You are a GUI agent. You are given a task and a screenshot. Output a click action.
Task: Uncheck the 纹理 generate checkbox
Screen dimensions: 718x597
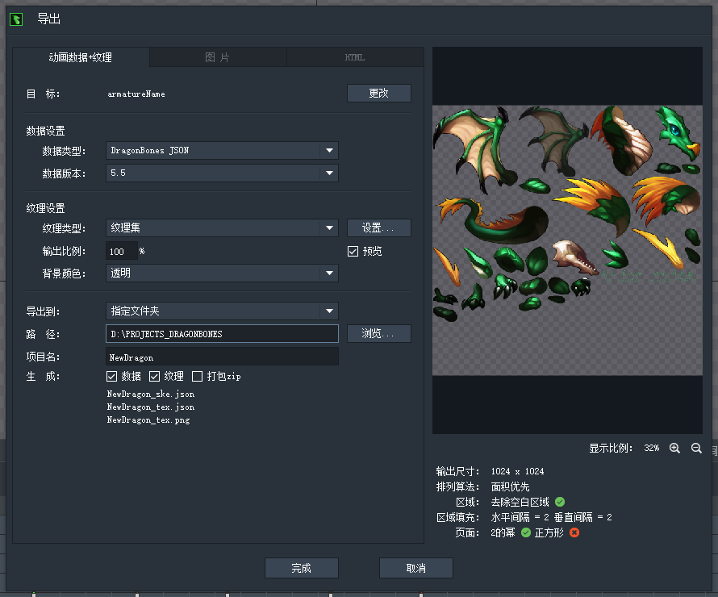(154, 376)
